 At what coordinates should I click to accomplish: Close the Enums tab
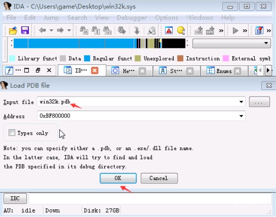pyautogui.click(x=238, y=71)
